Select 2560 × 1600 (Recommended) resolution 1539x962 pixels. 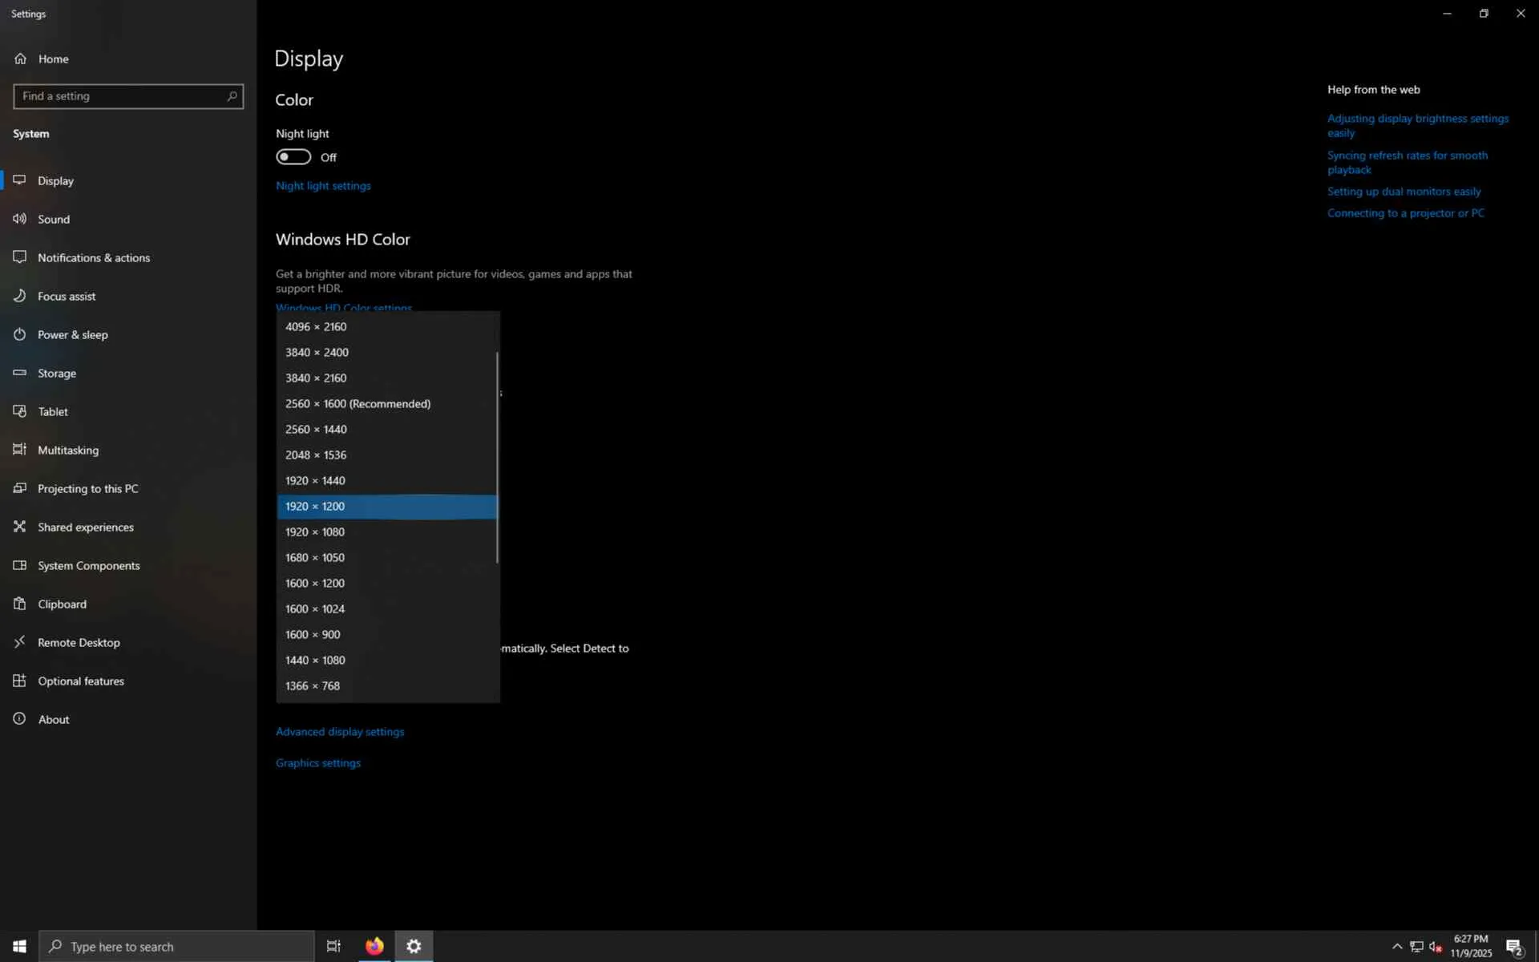[357, 403]
